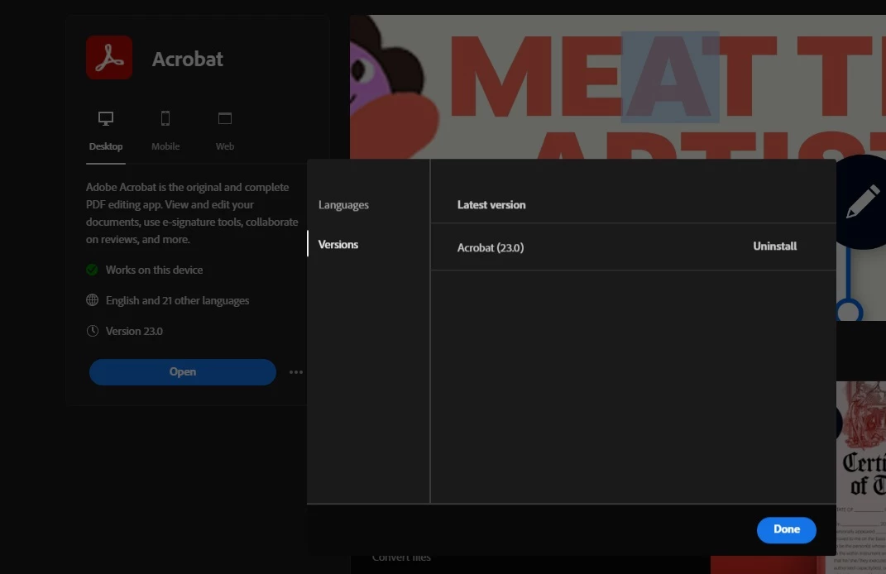Click the Acrobat description paragraph

coord(192,213)
